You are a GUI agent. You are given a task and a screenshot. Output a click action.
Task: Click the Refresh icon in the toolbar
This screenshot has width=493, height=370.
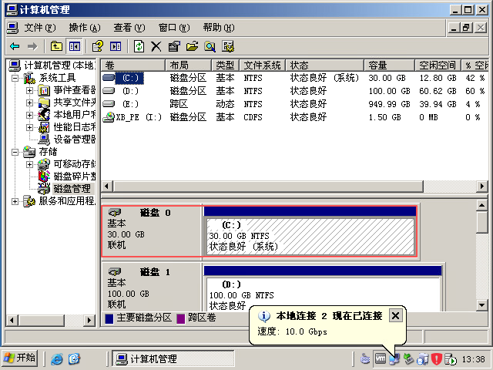coord(139,46)
